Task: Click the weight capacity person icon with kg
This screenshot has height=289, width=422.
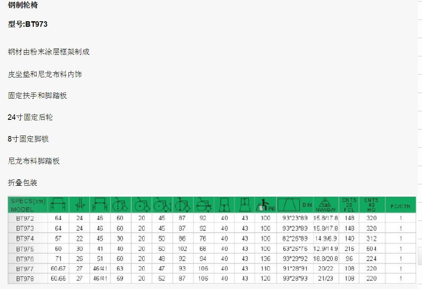Action: point(266,205)
